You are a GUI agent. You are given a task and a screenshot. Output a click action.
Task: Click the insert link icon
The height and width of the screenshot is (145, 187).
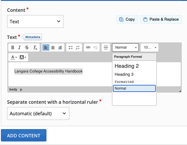88,47
